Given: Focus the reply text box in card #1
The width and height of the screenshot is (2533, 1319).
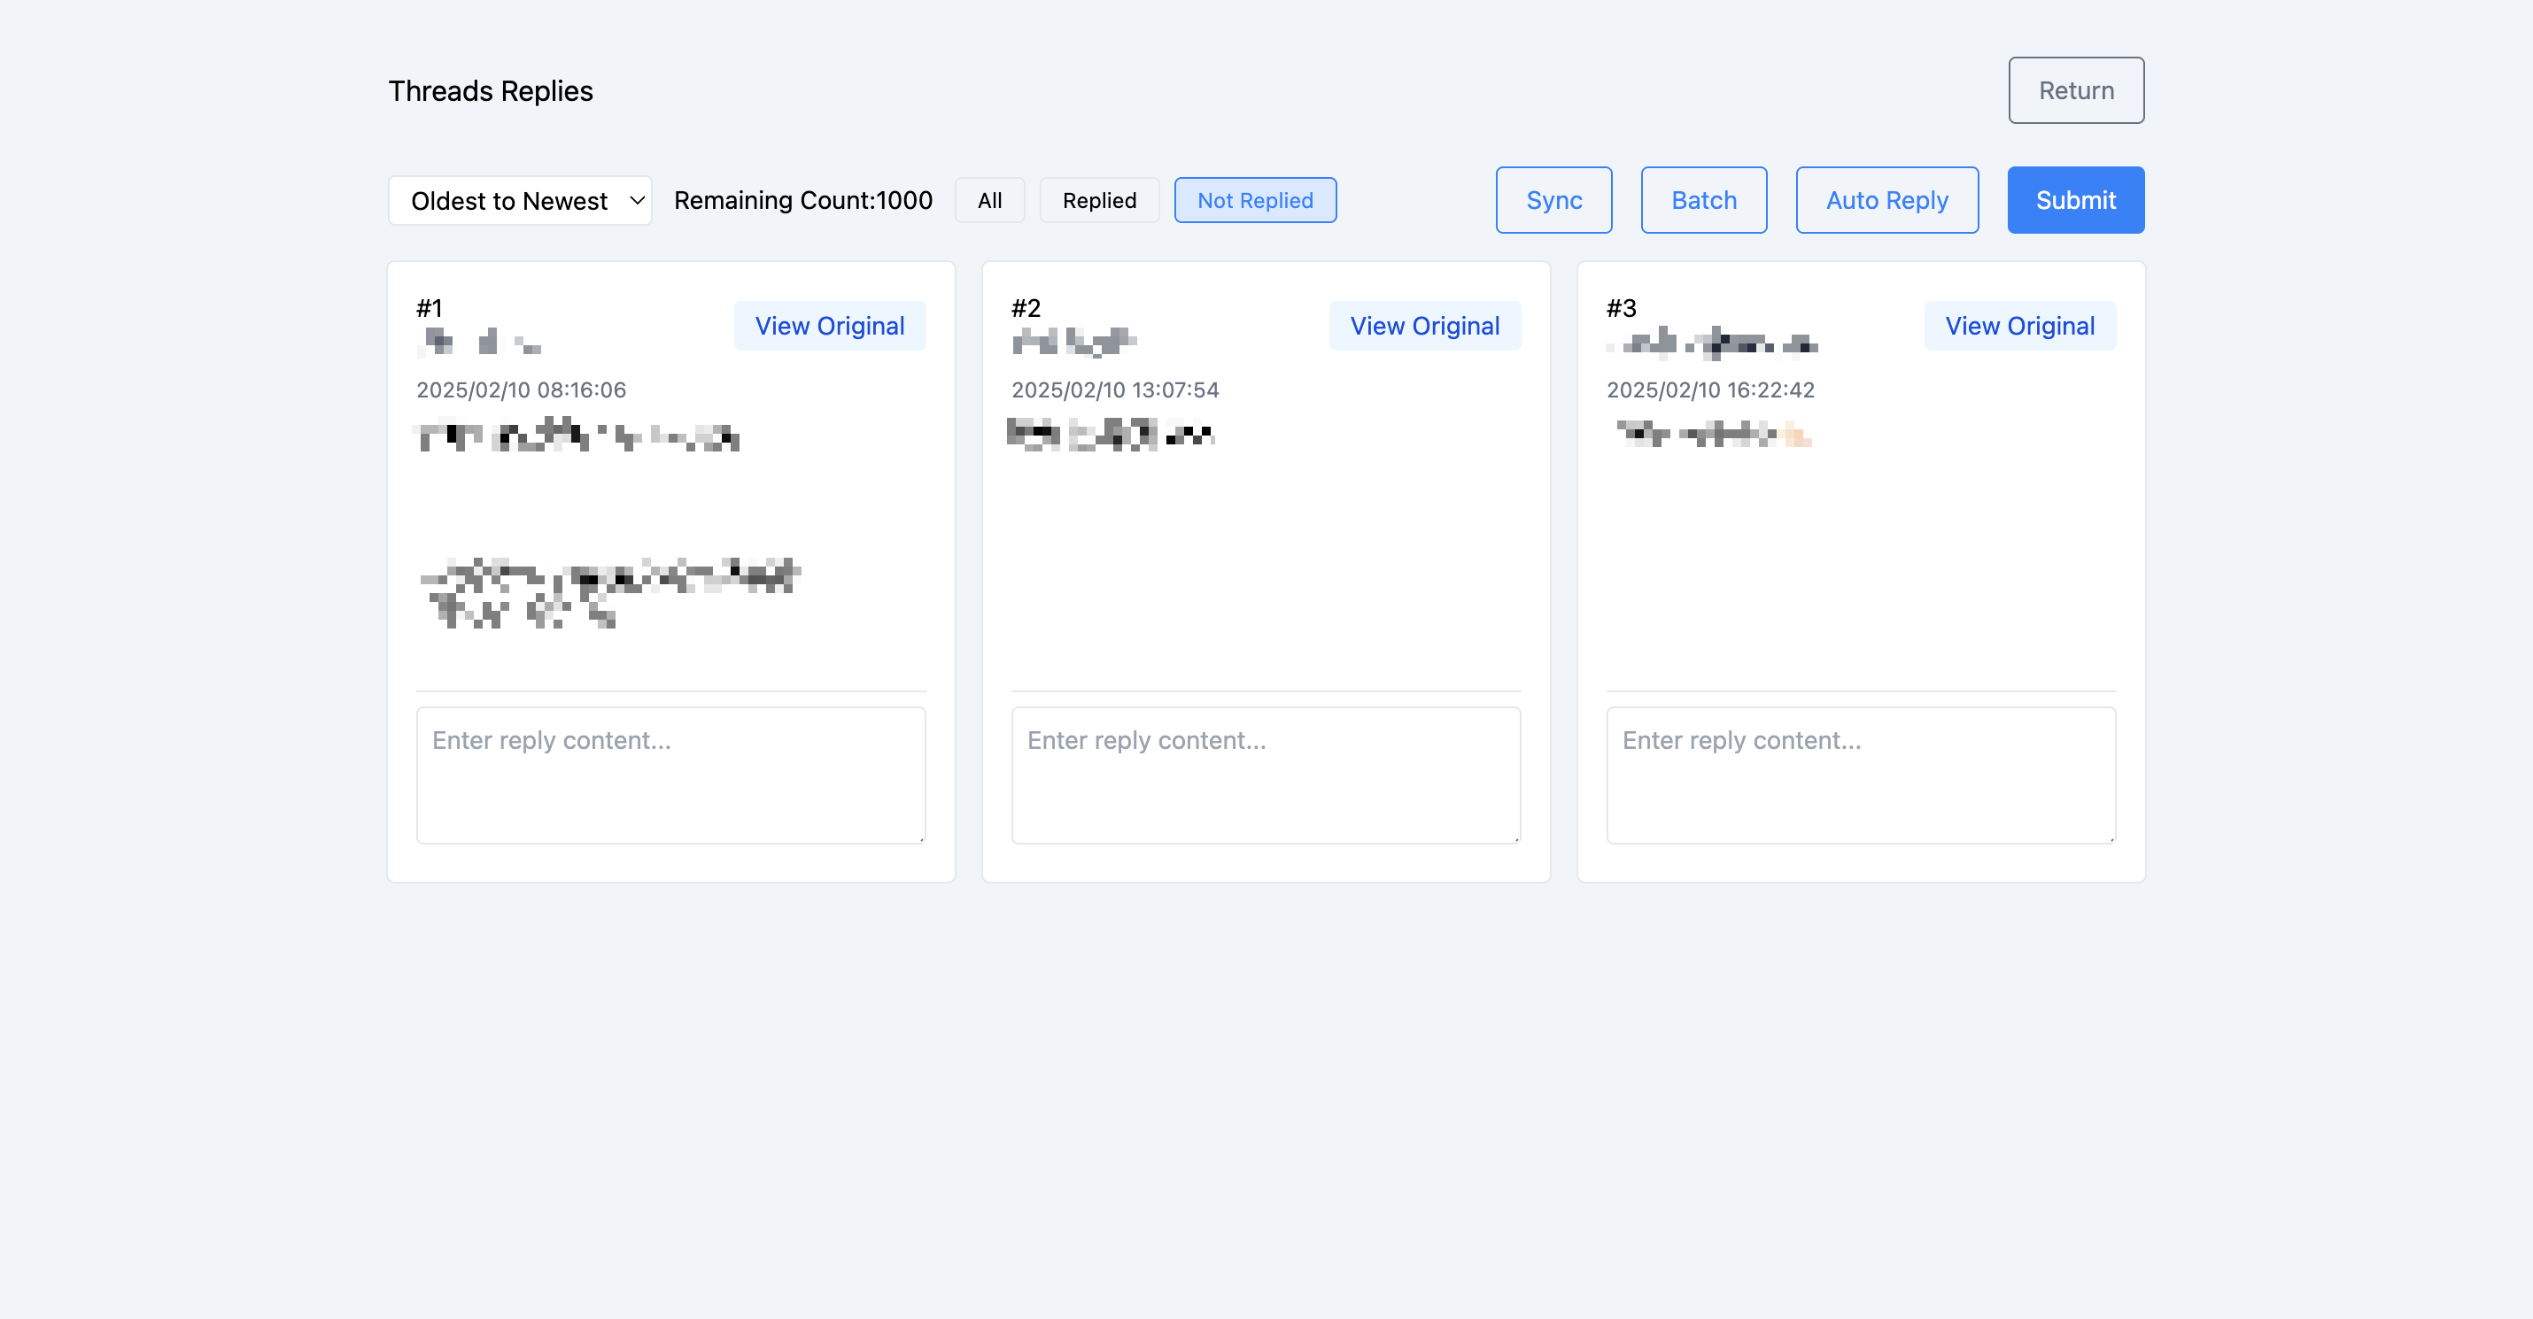Looking at the screenshot, I should tap(671, 775).
